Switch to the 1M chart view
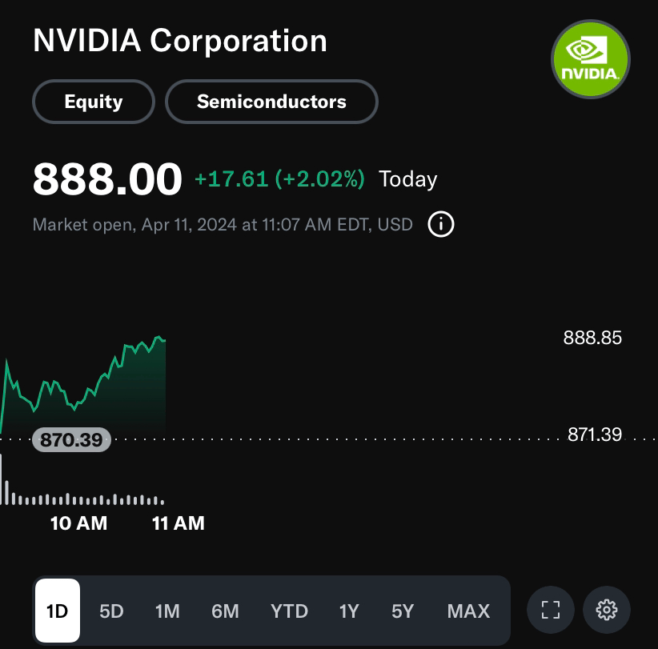 [168, 611]
